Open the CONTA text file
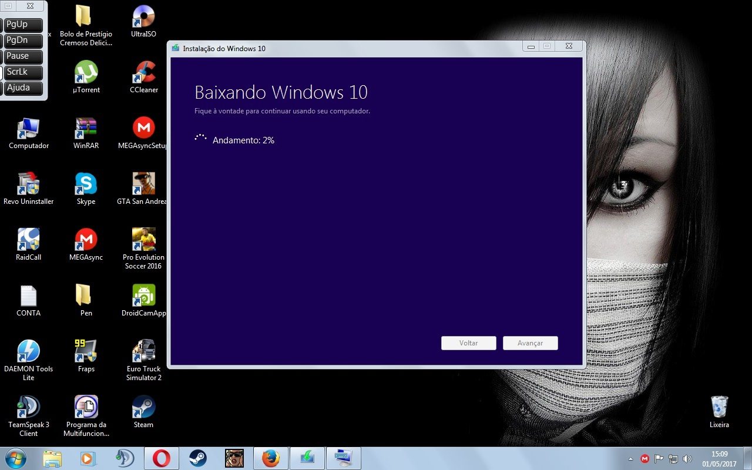The image size is (752, 470). tap(29, 300)
